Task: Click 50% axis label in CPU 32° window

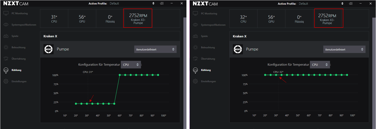Action: tap(245, 93)
